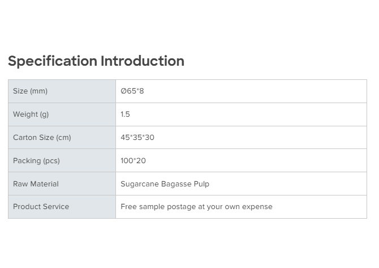Select the "Carton Size (cm)" label
This screenshot has height=268, width=379.
point(42,138)
